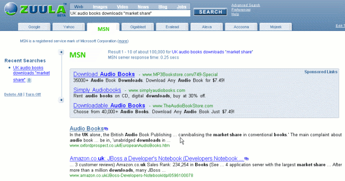Click Delete All recent searches

point(13,94)
